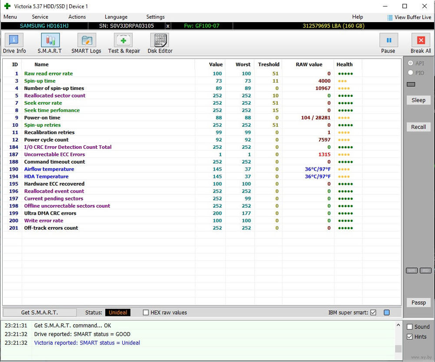Click the blue square beside IBM super smart

[386, 313]
